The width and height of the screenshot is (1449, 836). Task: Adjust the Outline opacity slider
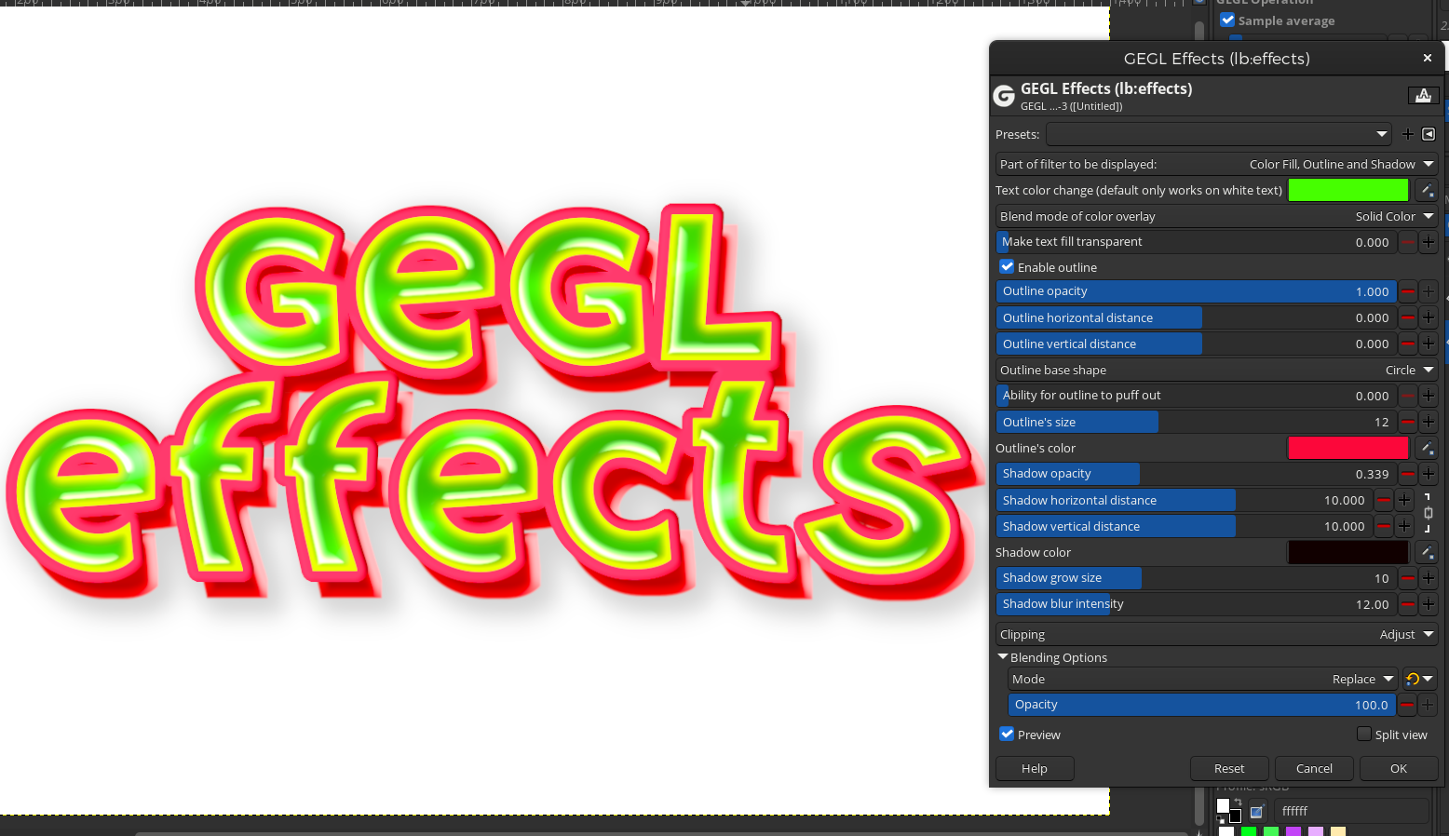click(x=1197, y=291)
